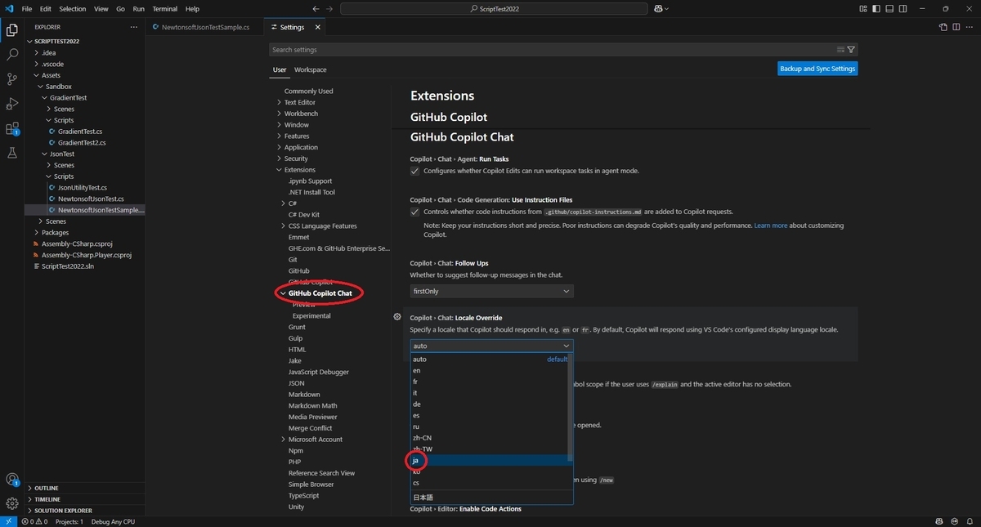Toggle the Agent Run Tasks checkbox
The width and height of the screenshot is (981, 527).
(x=414, y=171)
